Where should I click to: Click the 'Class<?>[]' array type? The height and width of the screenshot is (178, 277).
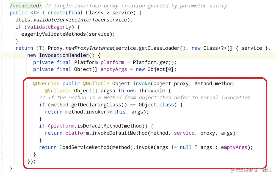(218, 48)
